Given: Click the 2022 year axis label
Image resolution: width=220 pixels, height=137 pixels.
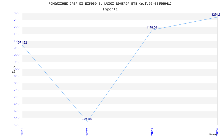Looking at the screenshot, I should 87,132.
